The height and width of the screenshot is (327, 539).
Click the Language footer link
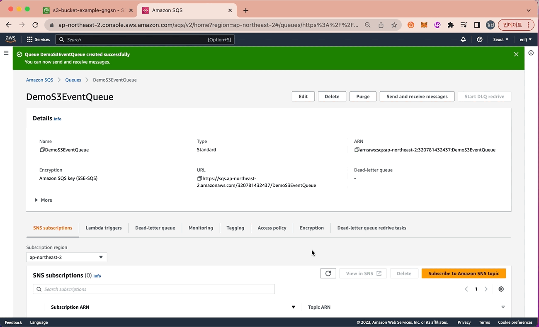(x=39, y=322)
